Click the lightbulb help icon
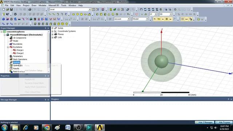233x131 pixels. pos(4,14)
